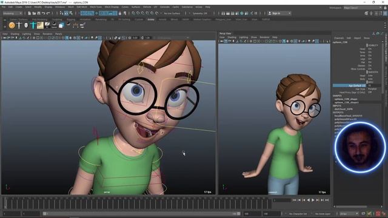Image resolution: width=388 pixels, height=218 pixels.
Task: Click the No Live Surface field
Action: tap(172, 13)
